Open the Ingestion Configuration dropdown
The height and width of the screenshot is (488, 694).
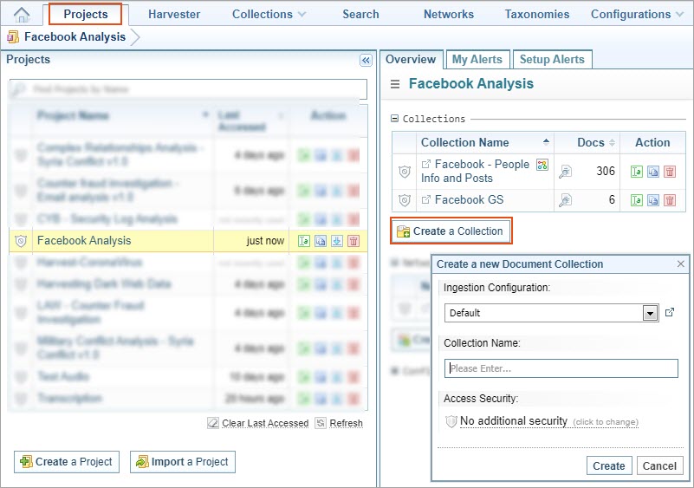(x=651, y=313)
